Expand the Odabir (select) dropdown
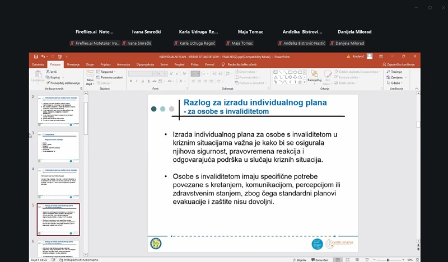The image size is (448, 262). tap(398, 82)
